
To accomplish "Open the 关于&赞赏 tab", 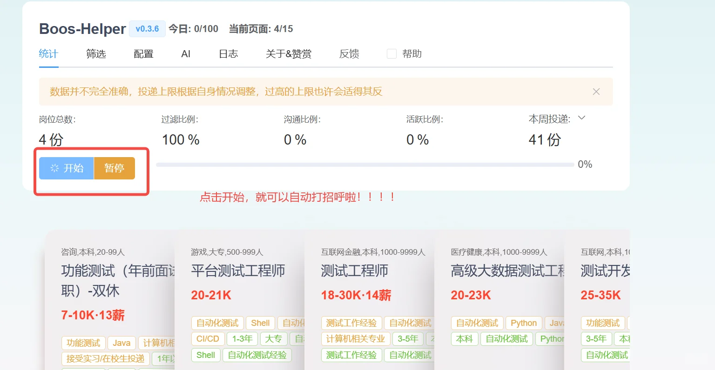I will pos(288,53).
